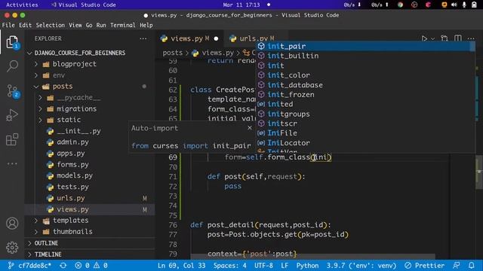Click Ln 69, Col 33 in status bar

pyautogui.click(x=181, y=266)
